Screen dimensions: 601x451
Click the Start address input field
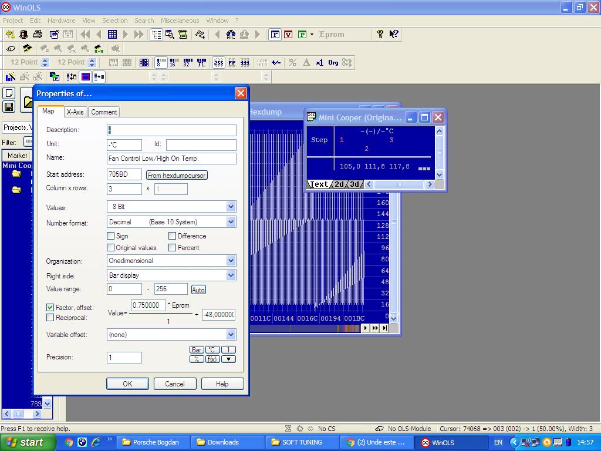pos(124,174)
